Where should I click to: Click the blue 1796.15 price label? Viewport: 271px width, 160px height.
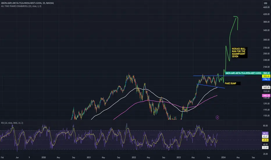coord(266,79)
